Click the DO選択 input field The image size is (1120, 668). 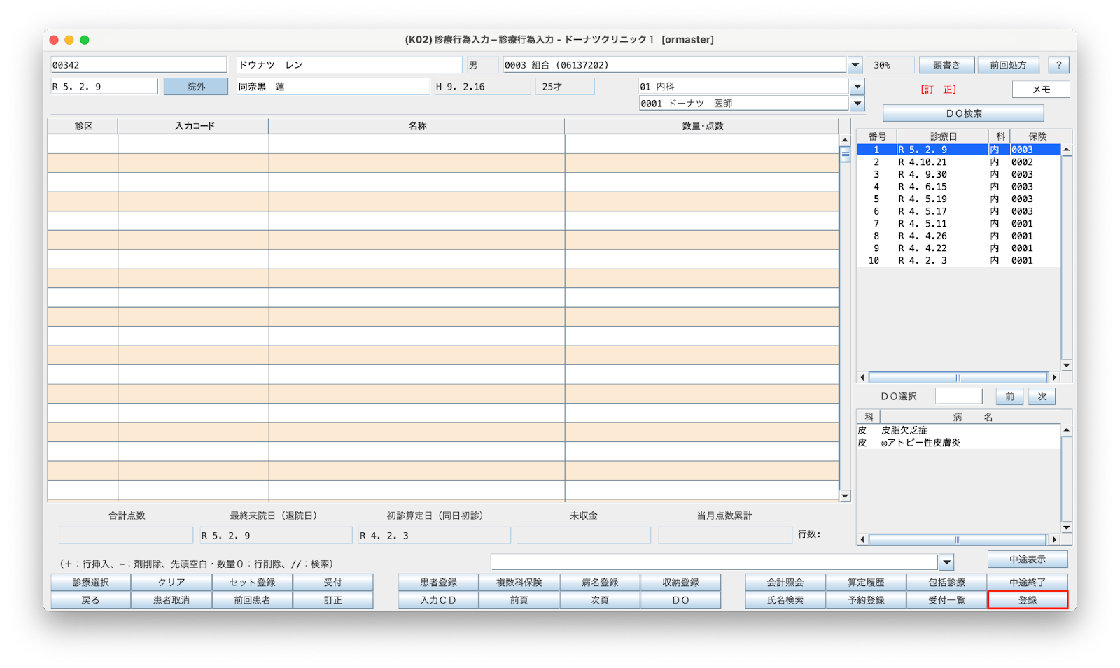[x=959, y=397]
